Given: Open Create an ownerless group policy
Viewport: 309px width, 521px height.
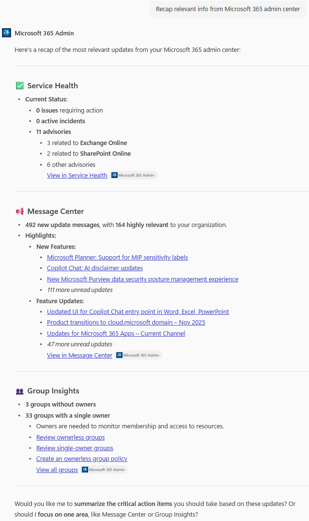Looking at the screenshot, I should click(x=81, y=458).
